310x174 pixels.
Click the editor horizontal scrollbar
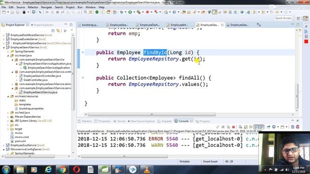[152, 115]
